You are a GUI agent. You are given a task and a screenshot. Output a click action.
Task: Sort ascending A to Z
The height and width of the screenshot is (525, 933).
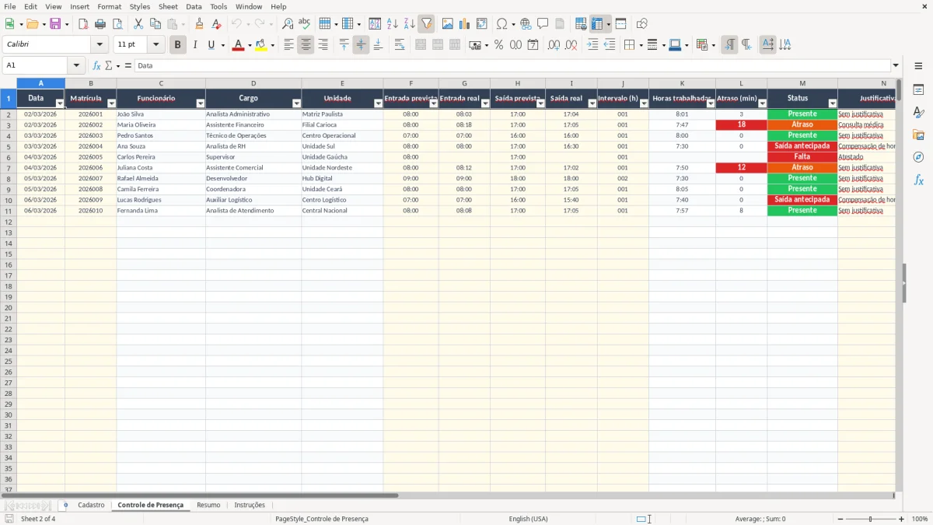[392, 24]
